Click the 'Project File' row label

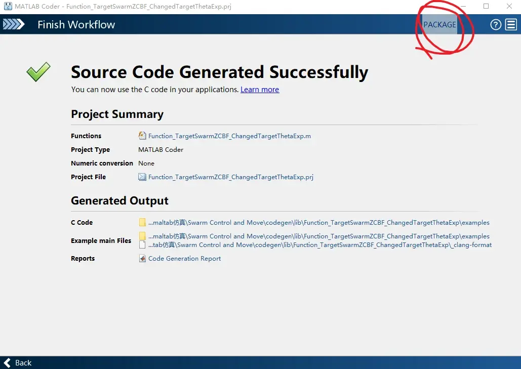tap(89, 177)
